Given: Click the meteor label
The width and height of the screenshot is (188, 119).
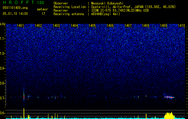Looking at the screenshot, I should click(42, 9).
